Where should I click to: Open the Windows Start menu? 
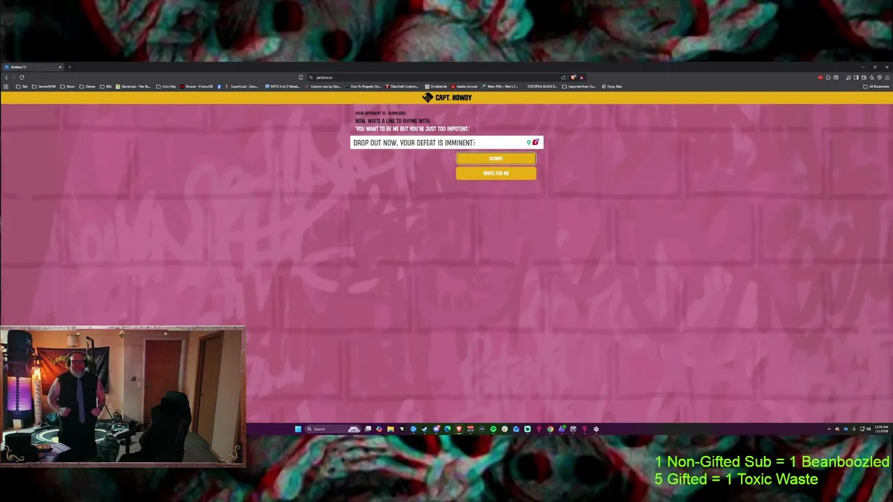[298, 429]
